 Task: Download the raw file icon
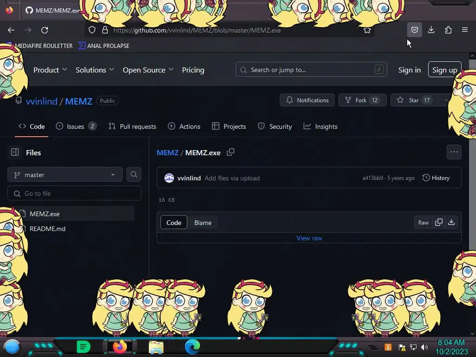click(451, 222)
